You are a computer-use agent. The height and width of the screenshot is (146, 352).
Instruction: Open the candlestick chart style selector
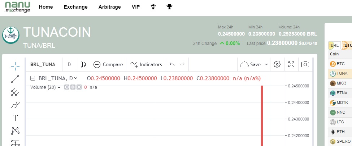(x=83, y=64)
